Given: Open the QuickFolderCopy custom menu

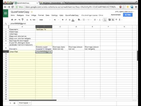Looking at the screenshot, I should [72, 15].
